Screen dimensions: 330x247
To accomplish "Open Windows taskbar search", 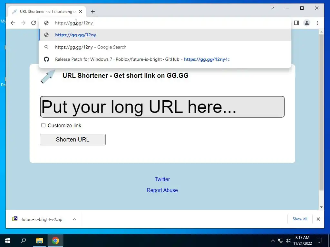I will [x=23, y=241].
